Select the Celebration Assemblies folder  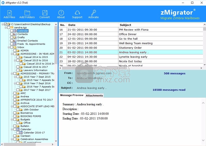point(34,139)
